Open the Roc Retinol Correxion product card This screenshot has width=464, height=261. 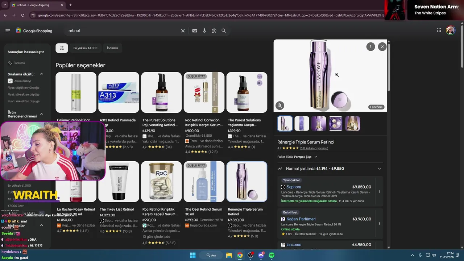204,112
